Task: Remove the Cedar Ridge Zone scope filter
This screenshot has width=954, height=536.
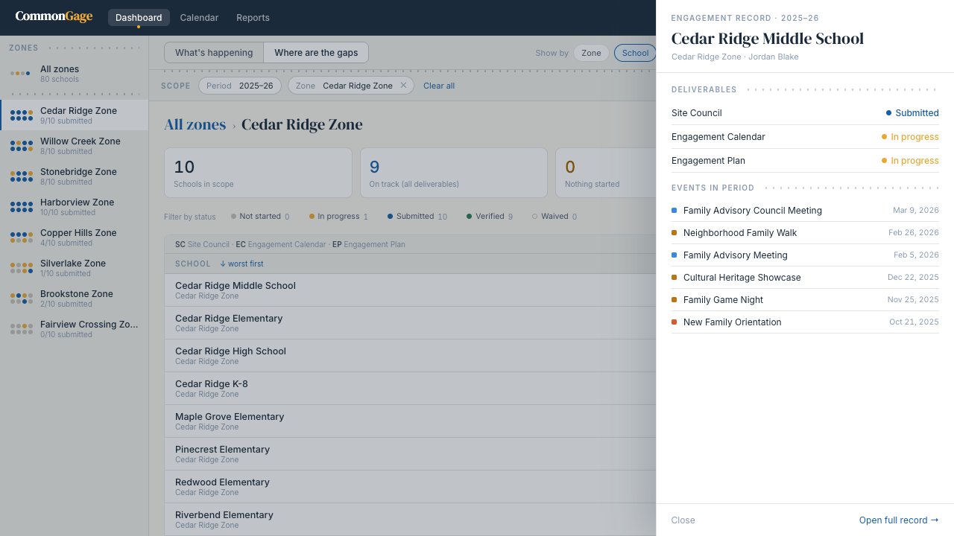Action: pos(404,86)
